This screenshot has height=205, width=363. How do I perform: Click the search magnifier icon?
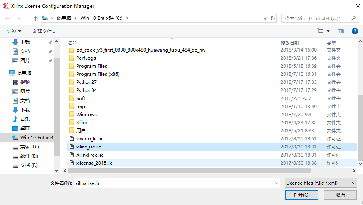[353, 18]
